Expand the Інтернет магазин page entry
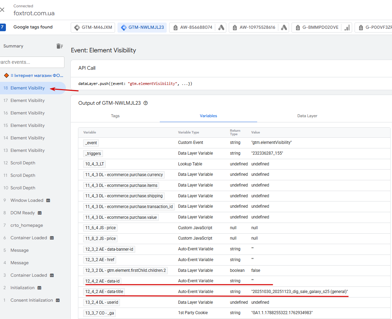 (x=34, y=75)
